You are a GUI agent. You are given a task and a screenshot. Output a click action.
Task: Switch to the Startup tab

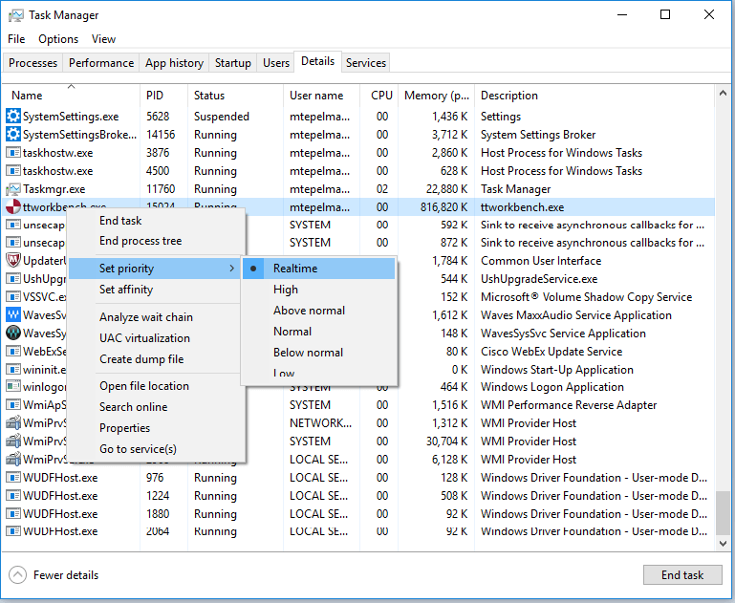[x=233, y=63]
